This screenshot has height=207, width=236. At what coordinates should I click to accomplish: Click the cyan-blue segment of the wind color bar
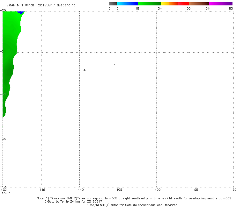[127, 4]
